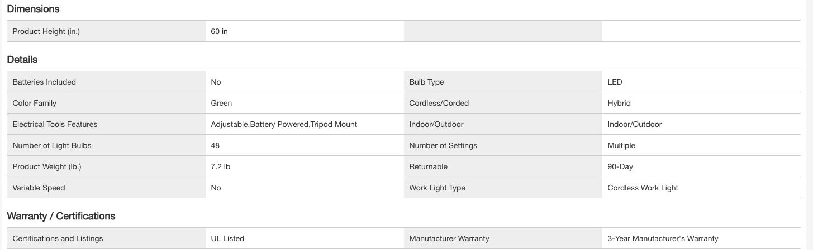The height and width of the screenshot is (250, 813).
Task: Select the 90-Day returnable value
Action: (x=620, y=166)
